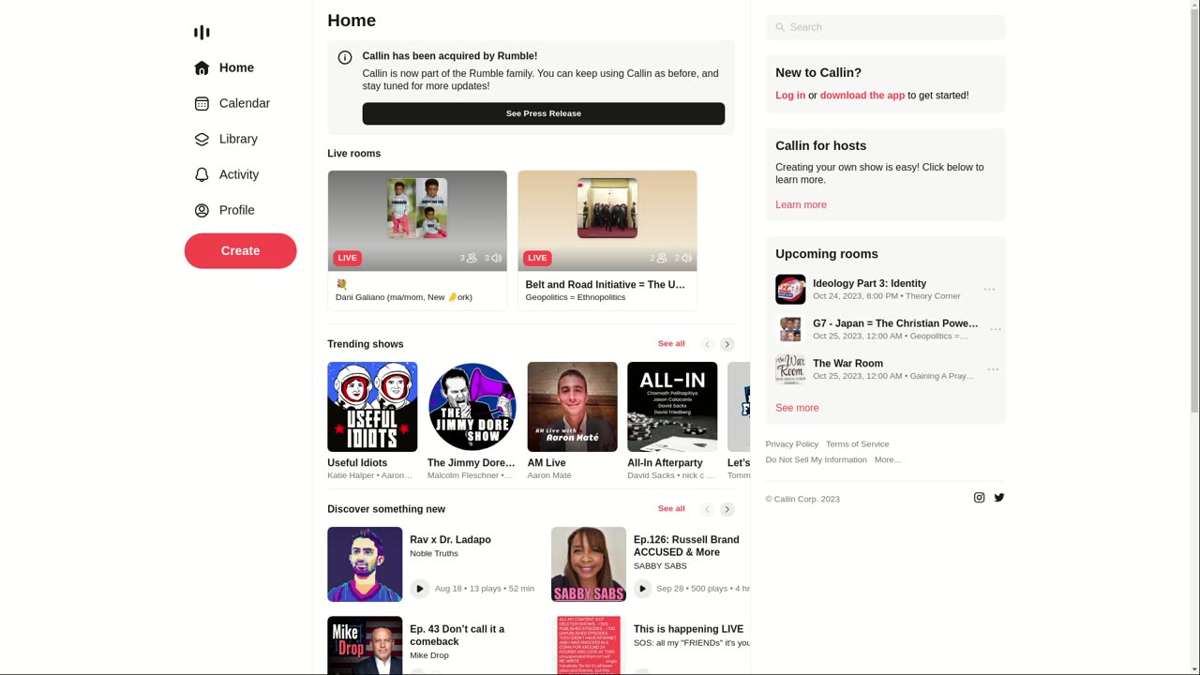1200x675 pixels.
Task: Click Useful Idiots show title text
Action: coord(357,463)
